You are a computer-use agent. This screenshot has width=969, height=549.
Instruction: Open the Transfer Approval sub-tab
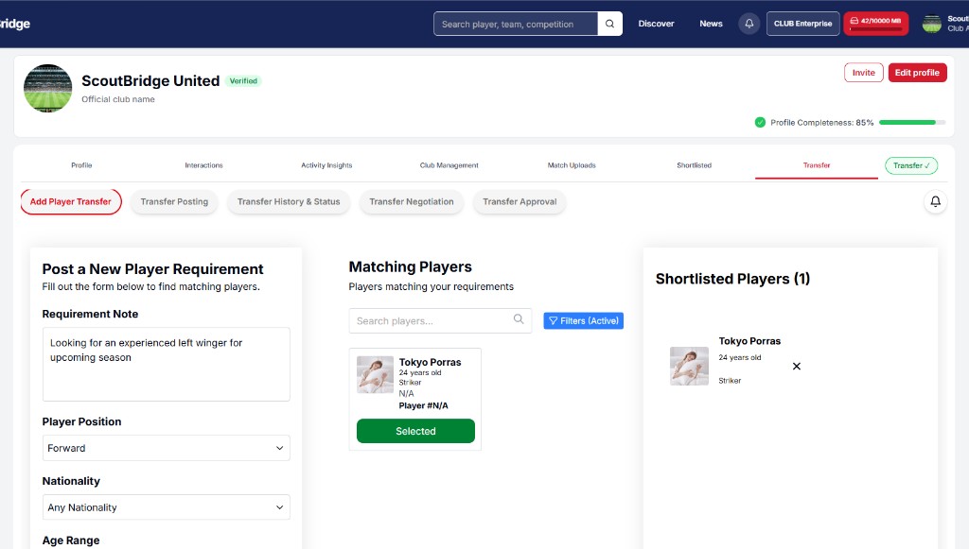520,201
